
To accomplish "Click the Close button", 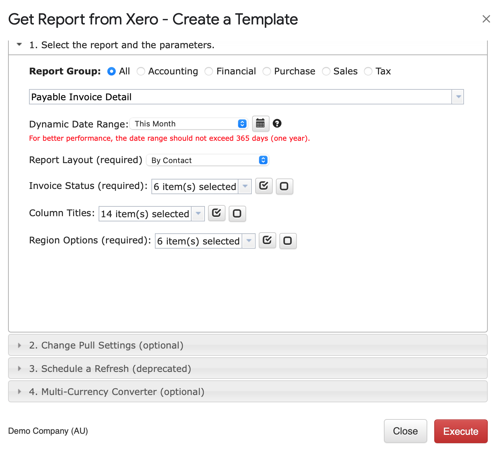I will tap(405, 431).
